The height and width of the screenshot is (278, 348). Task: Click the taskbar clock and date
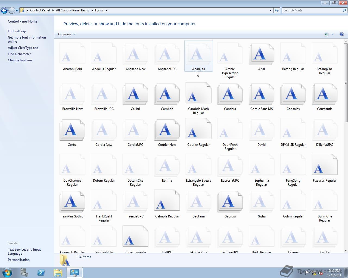click(334, 273)
